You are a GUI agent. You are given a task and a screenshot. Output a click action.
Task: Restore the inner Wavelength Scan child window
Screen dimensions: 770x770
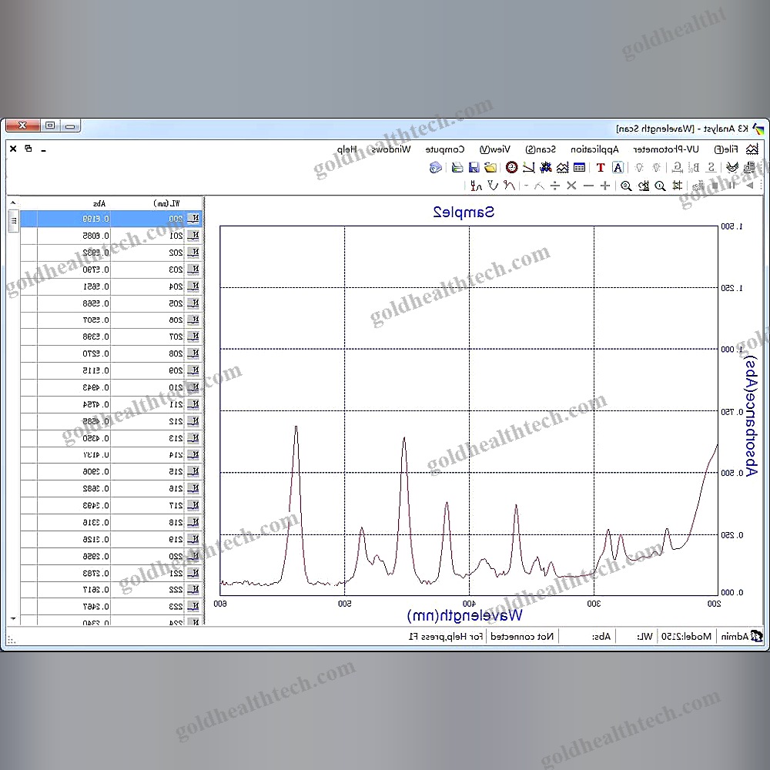pos(28,149)
